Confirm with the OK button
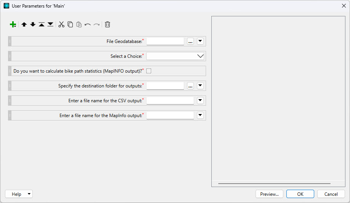This screenshot has height=203, width=350. pos(300,194)
